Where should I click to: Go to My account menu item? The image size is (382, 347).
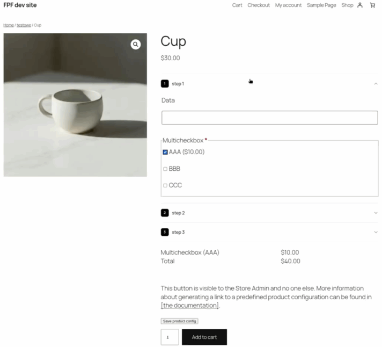point(288,5)
